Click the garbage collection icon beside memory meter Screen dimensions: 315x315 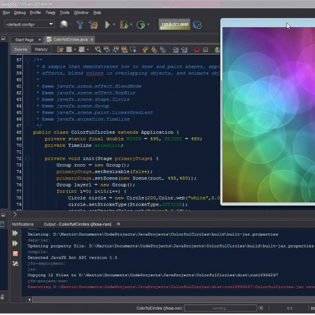pos(198,25)
